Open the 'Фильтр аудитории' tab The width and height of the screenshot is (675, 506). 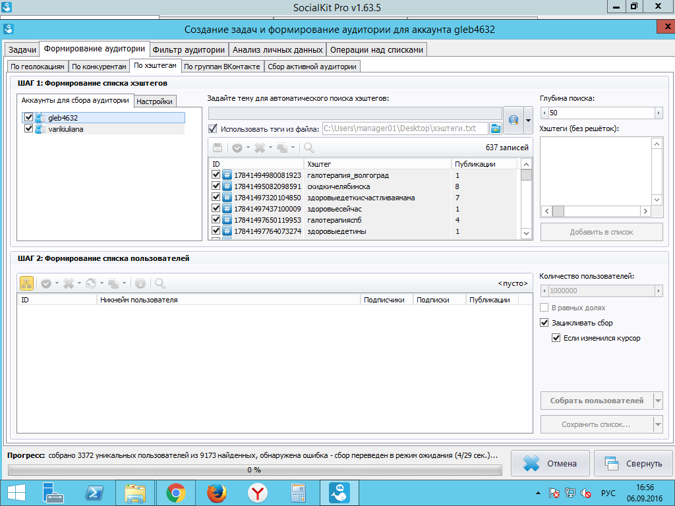tap(189, 50)
